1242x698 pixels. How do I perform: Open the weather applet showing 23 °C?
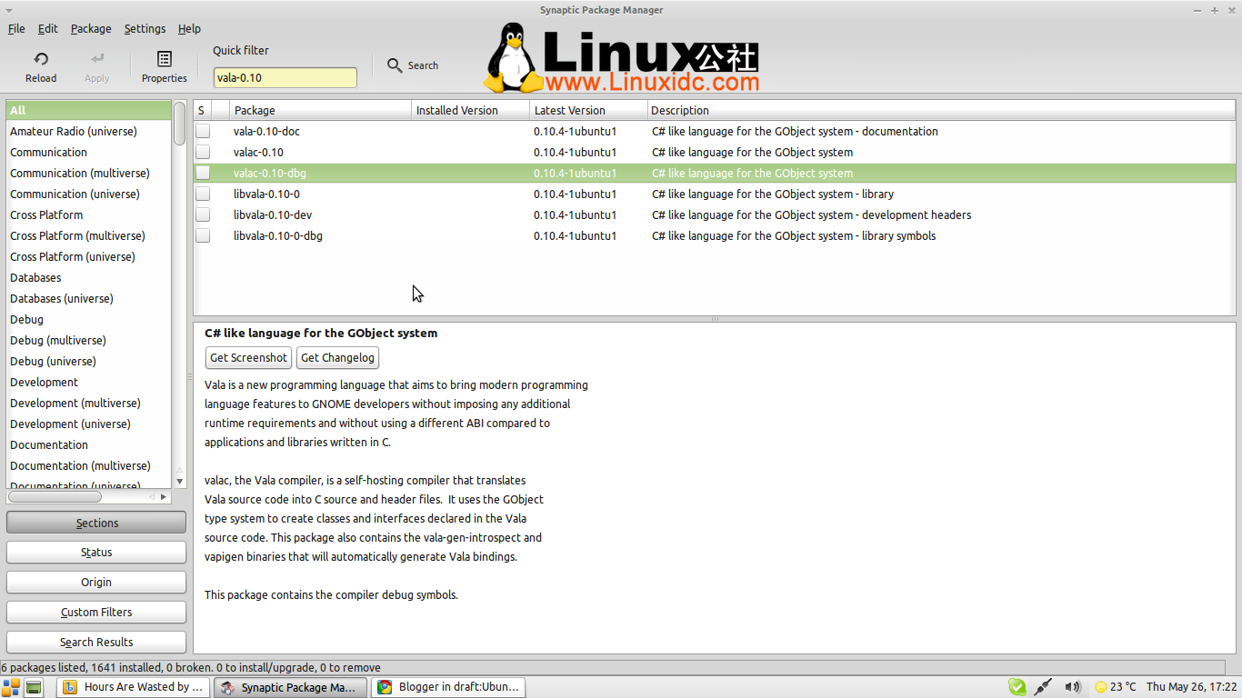click(x=1116, y=687)
